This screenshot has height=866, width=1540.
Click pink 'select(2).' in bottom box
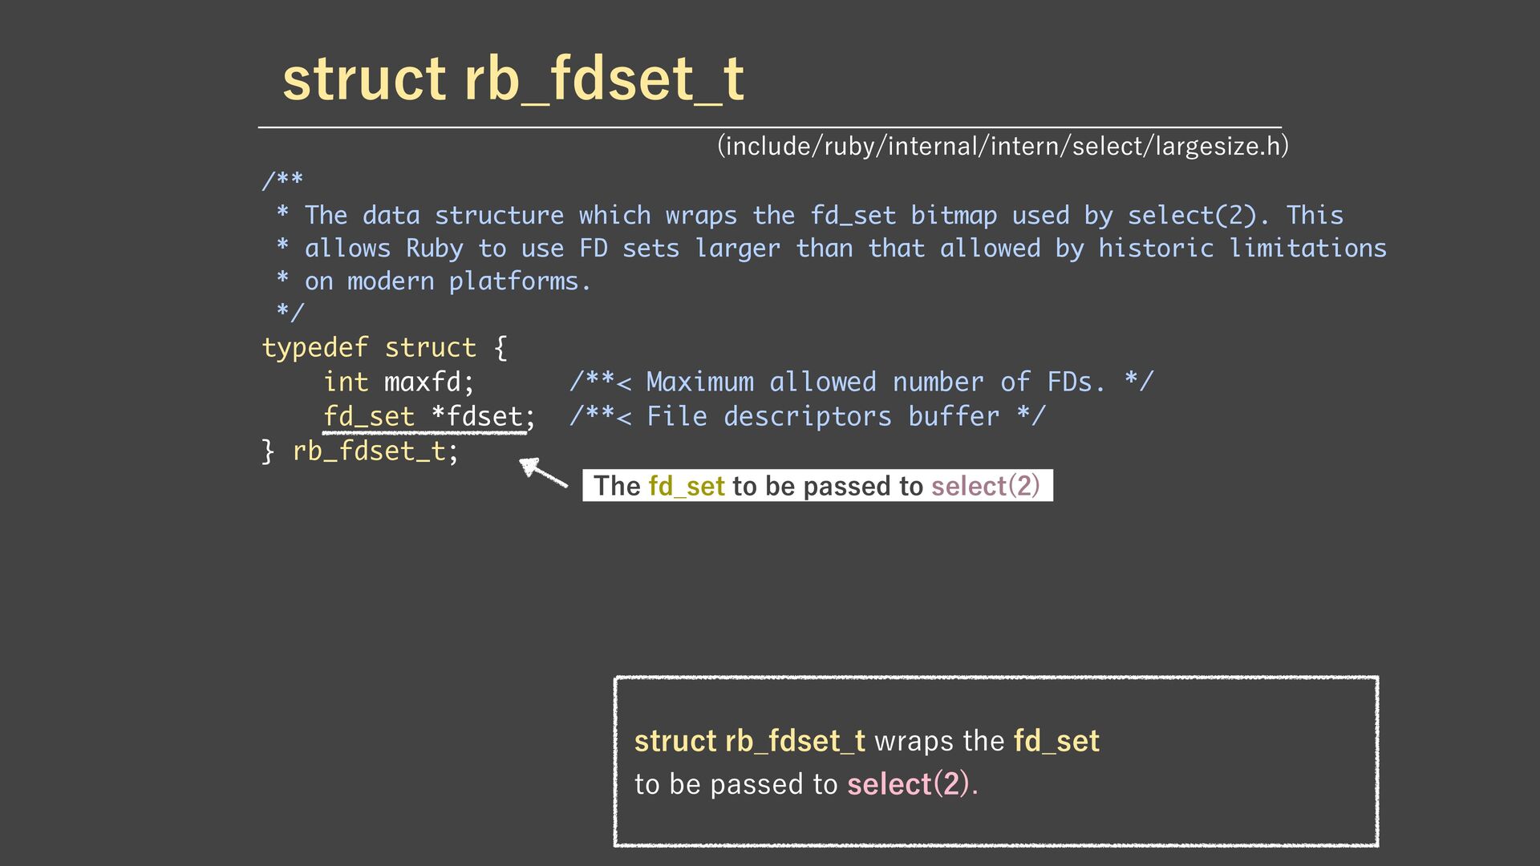[x=911, y=784]
